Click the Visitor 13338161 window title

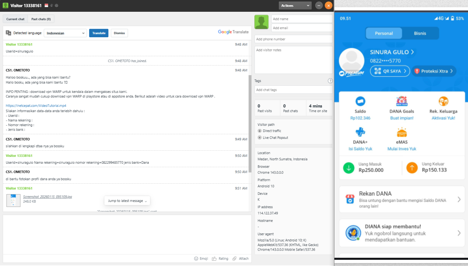26,6
